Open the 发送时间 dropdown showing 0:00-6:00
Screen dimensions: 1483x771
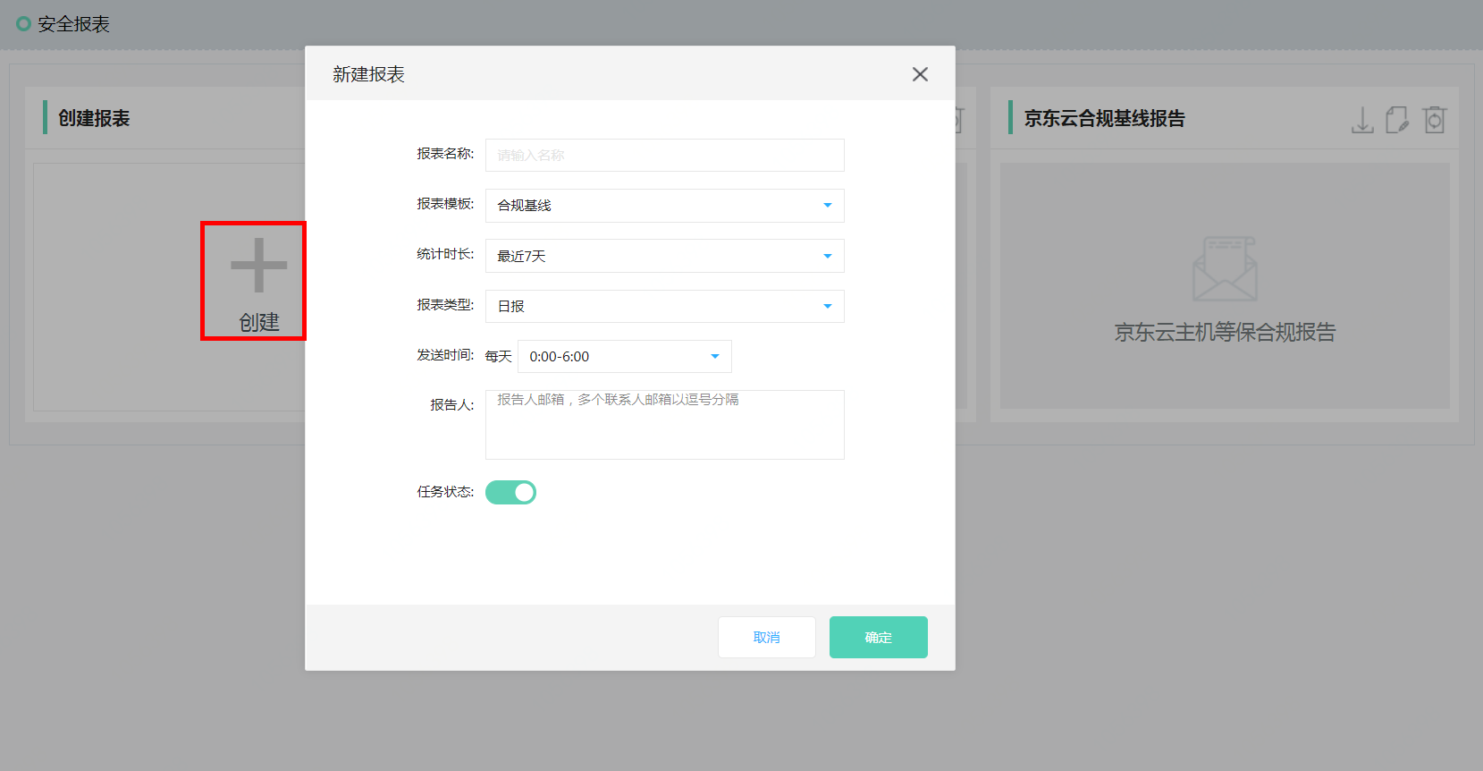point(625,356)
